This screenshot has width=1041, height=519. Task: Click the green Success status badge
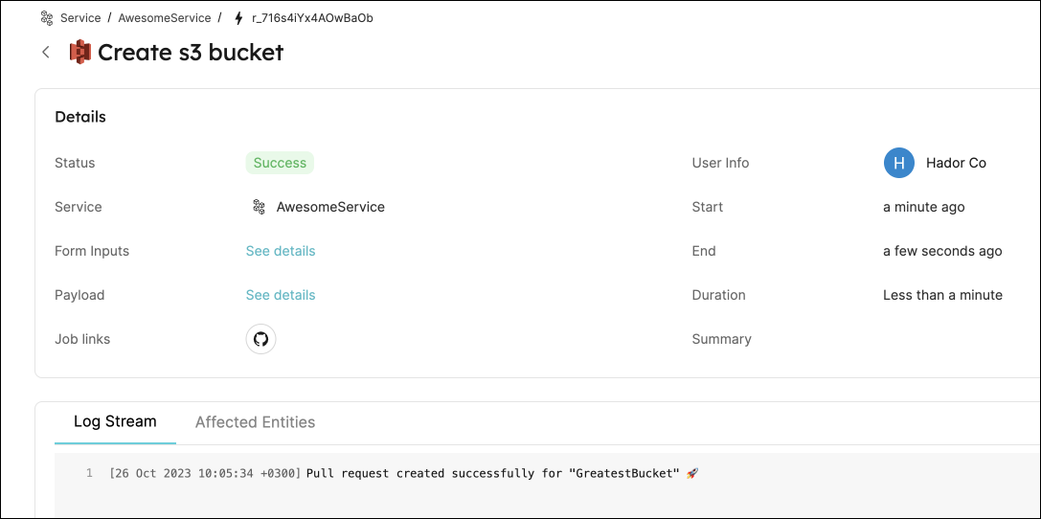(280, 163)
